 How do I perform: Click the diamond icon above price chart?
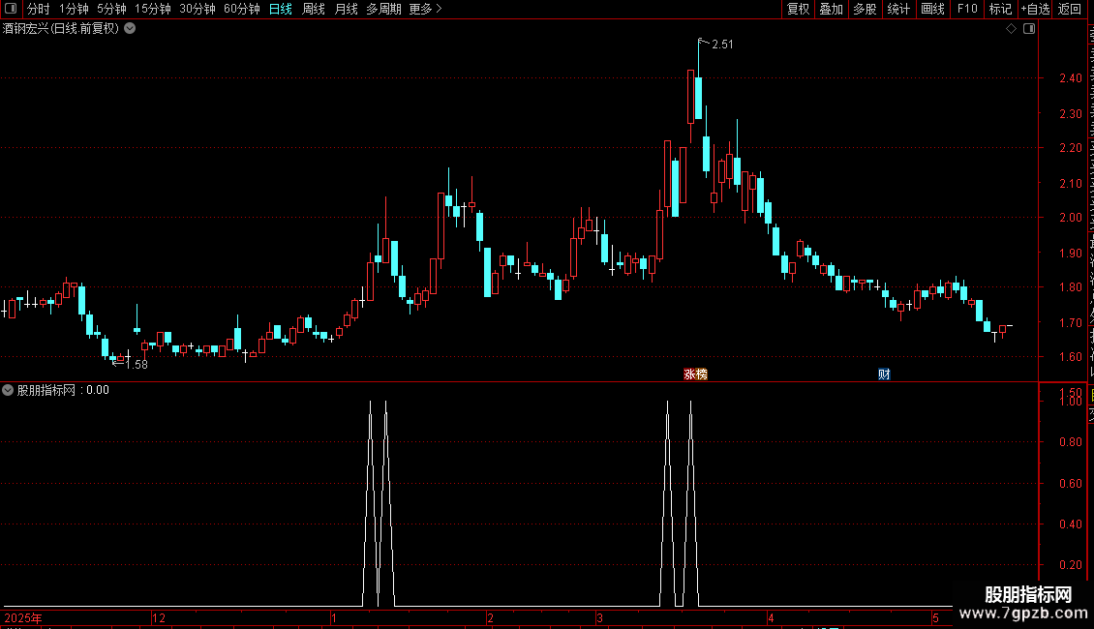click(x=1011, y=29)
